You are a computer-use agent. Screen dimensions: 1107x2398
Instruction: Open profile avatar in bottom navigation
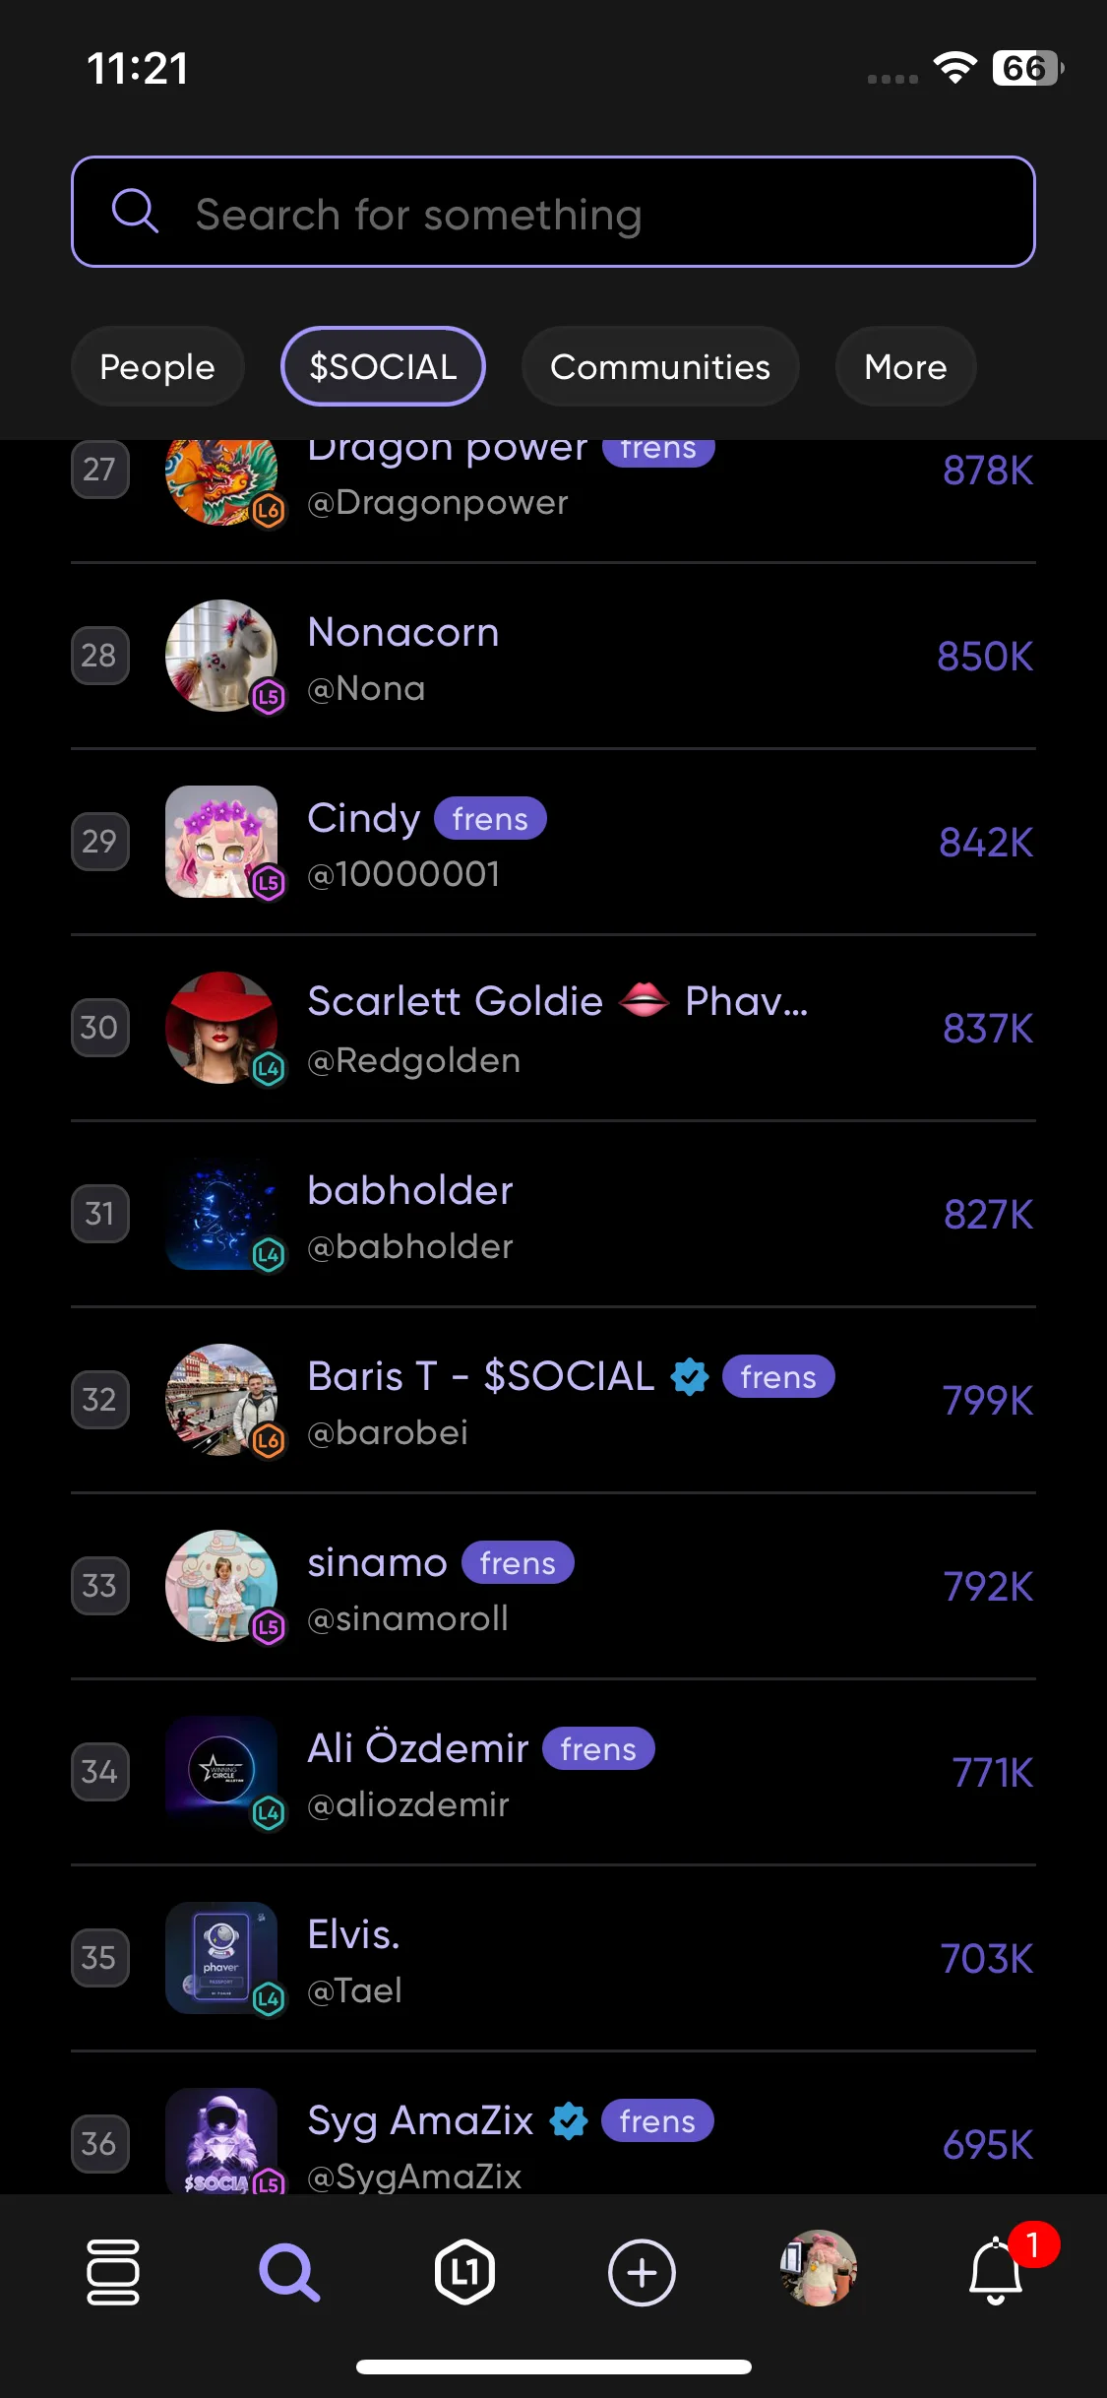[819, 2268]
